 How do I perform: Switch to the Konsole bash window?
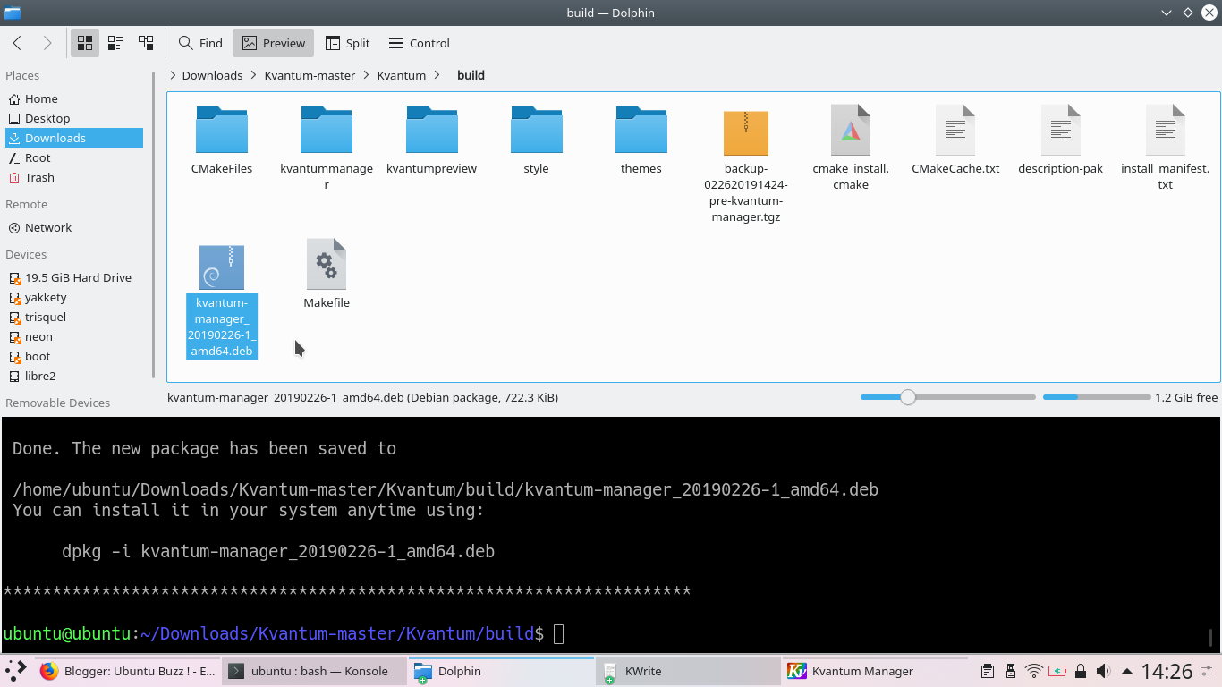coord(313,671)
